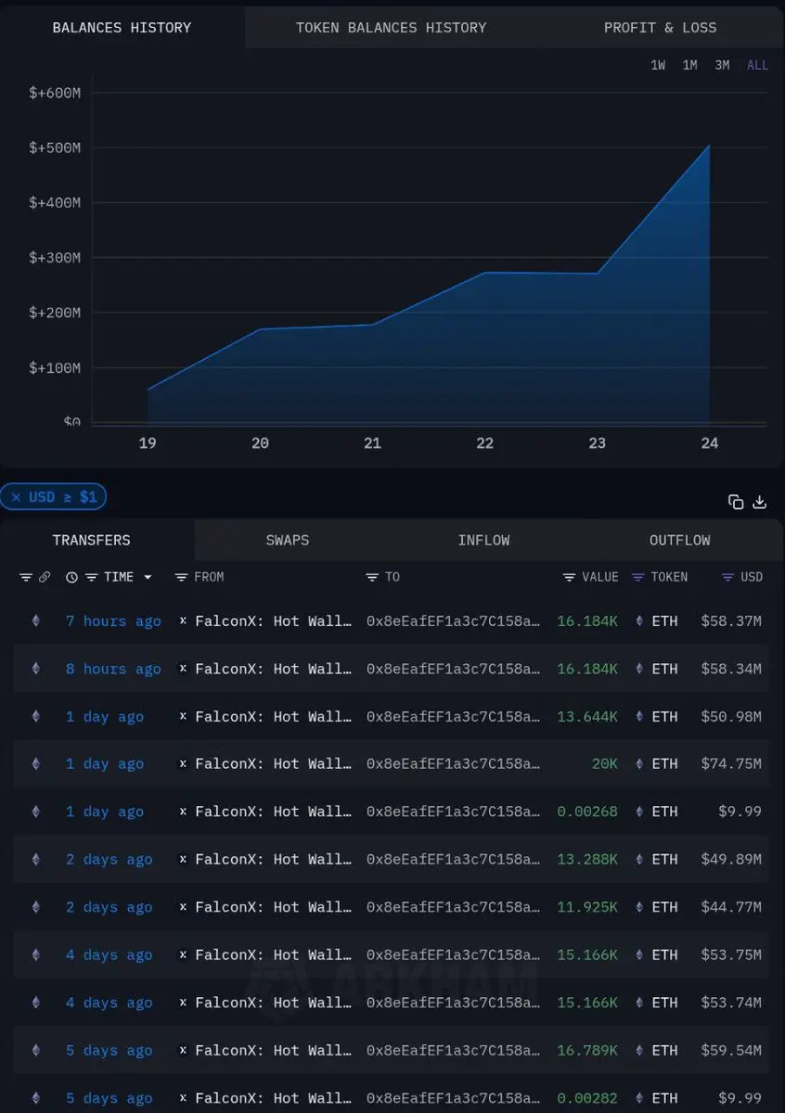The height and width of the screenshot is (1113, 785).
Task: Filter by Value column
Action: pyautogui.click(x=569, y=577)
